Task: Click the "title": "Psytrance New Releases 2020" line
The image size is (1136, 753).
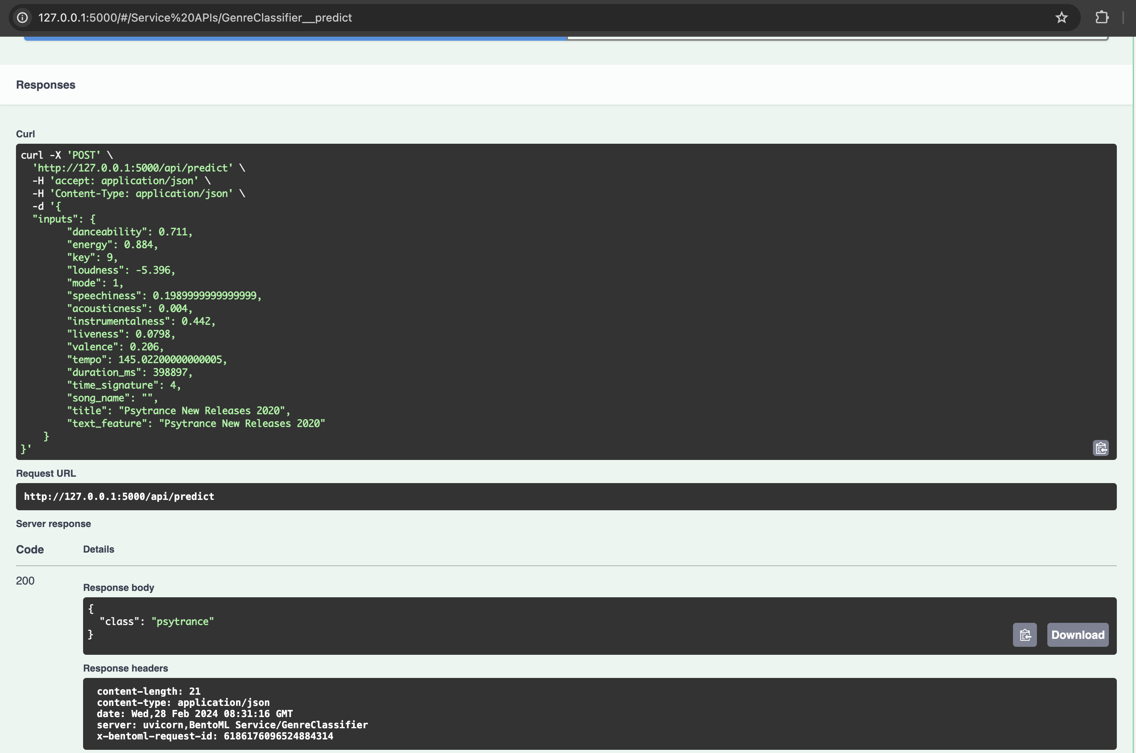Action: (x=179, y=410)
